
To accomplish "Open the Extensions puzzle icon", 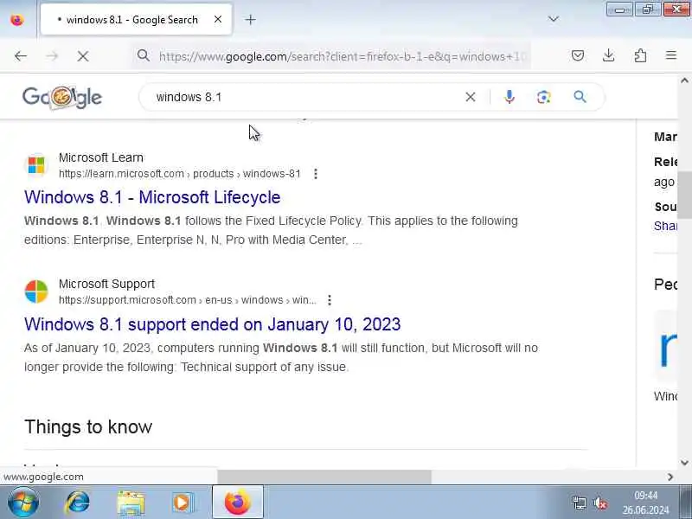I will point(640,55).
